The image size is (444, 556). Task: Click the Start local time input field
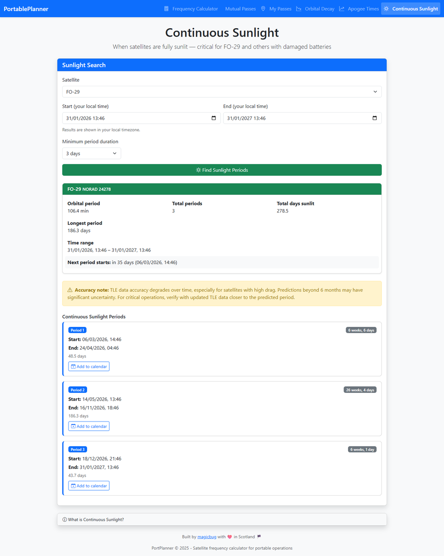coord(141,118)
